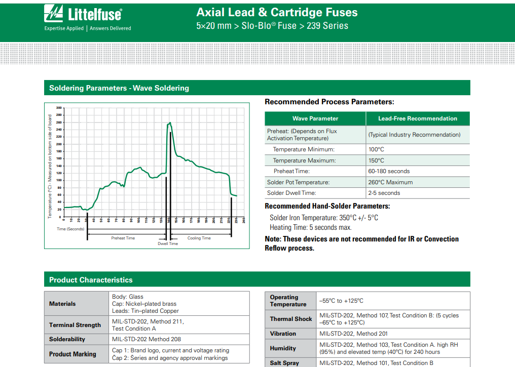Select the 239 Series breadcrumb subtitle
This screenshot has height=367, width=515.
[272, 26]
